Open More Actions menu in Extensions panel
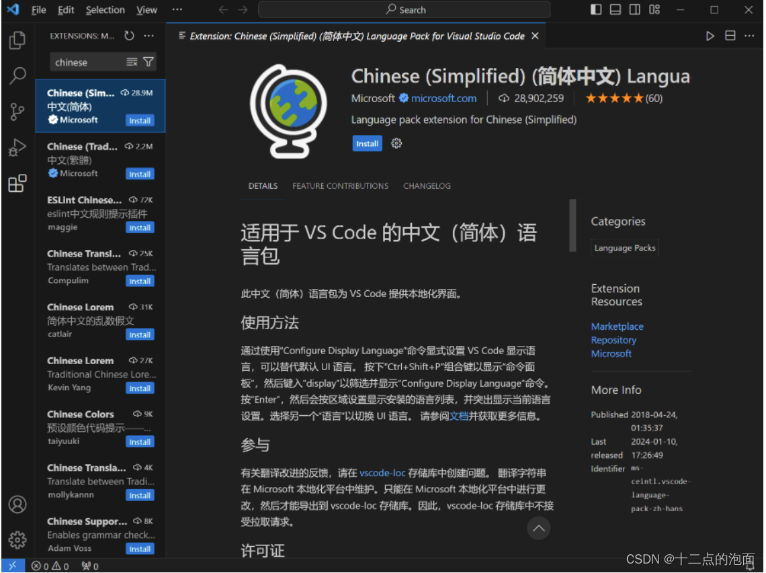 [x=148, y=36]
